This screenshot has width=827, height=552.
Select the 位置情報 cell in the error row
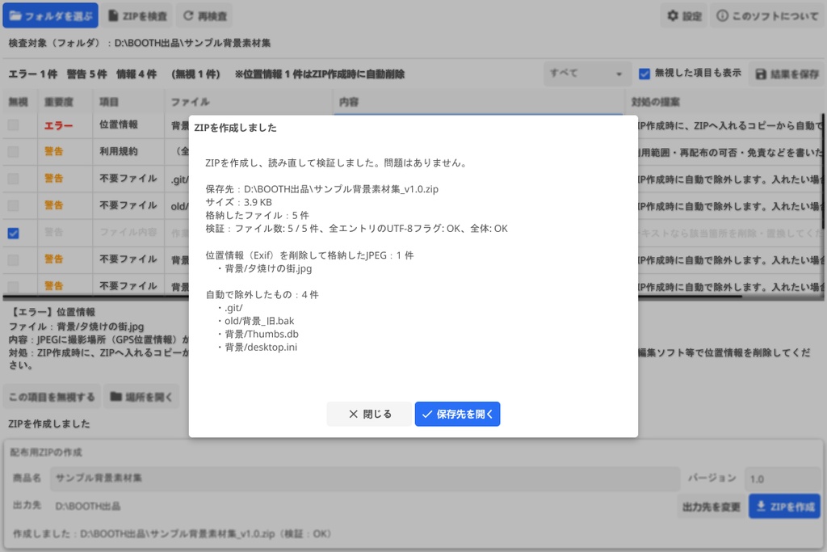click(x=119, y=124)
